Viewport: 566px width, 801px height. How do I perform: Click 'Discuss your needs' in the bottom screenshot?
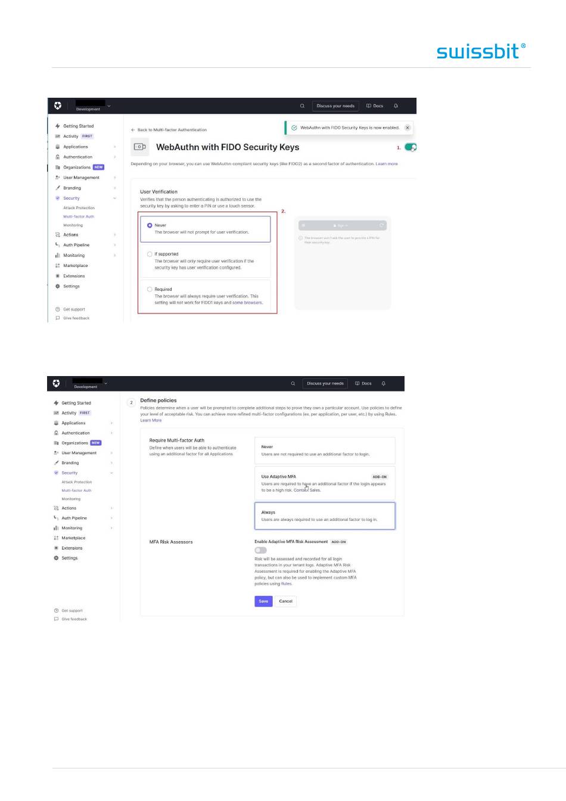325,384
